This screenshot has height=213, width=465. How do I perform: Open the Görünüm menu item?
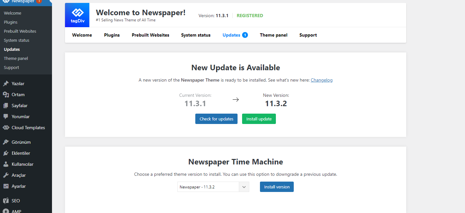[x=26, y=142]
